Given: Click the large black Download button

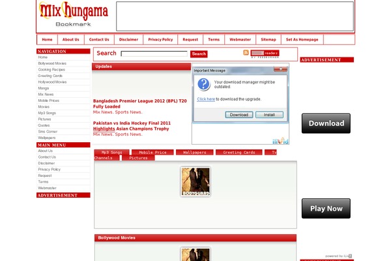Looking at the screenshot, I should (x=326, y=123).
